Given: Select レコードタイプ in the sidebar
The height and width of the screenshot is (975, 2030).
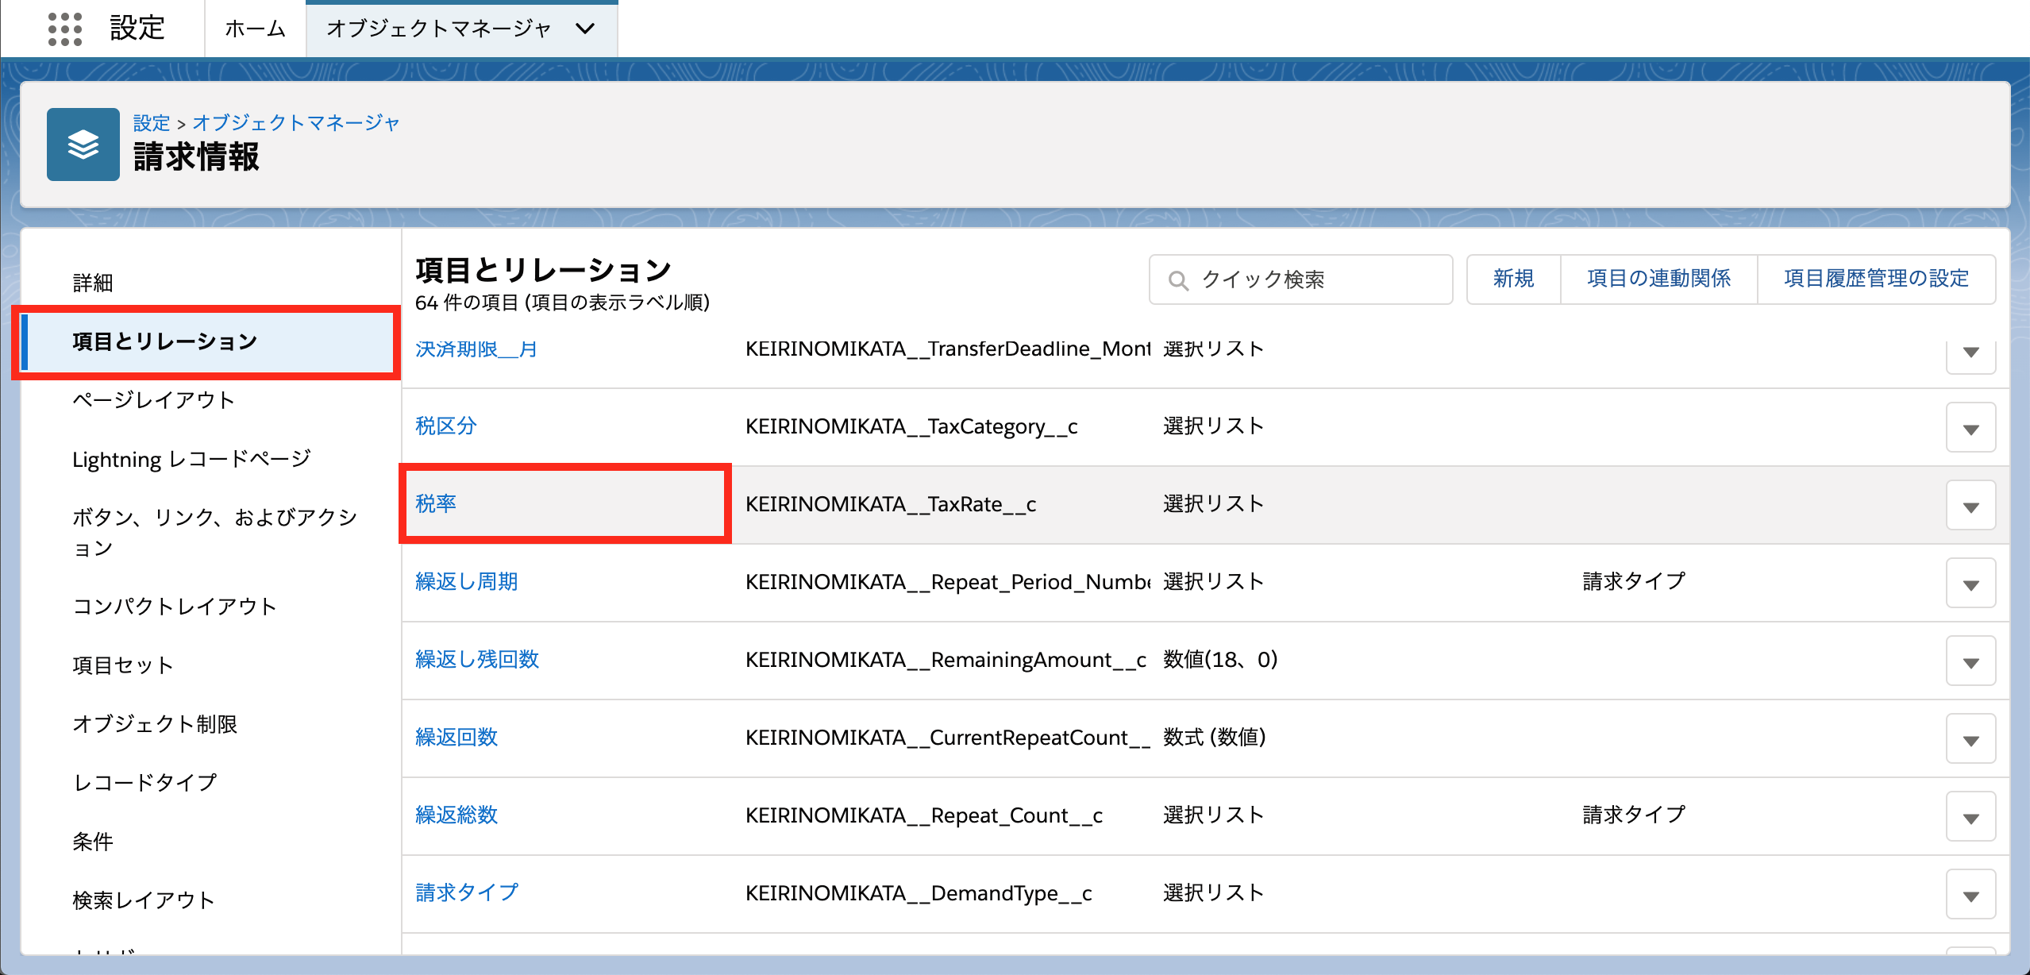Looking at the screenshot, I should click(144, 782).
